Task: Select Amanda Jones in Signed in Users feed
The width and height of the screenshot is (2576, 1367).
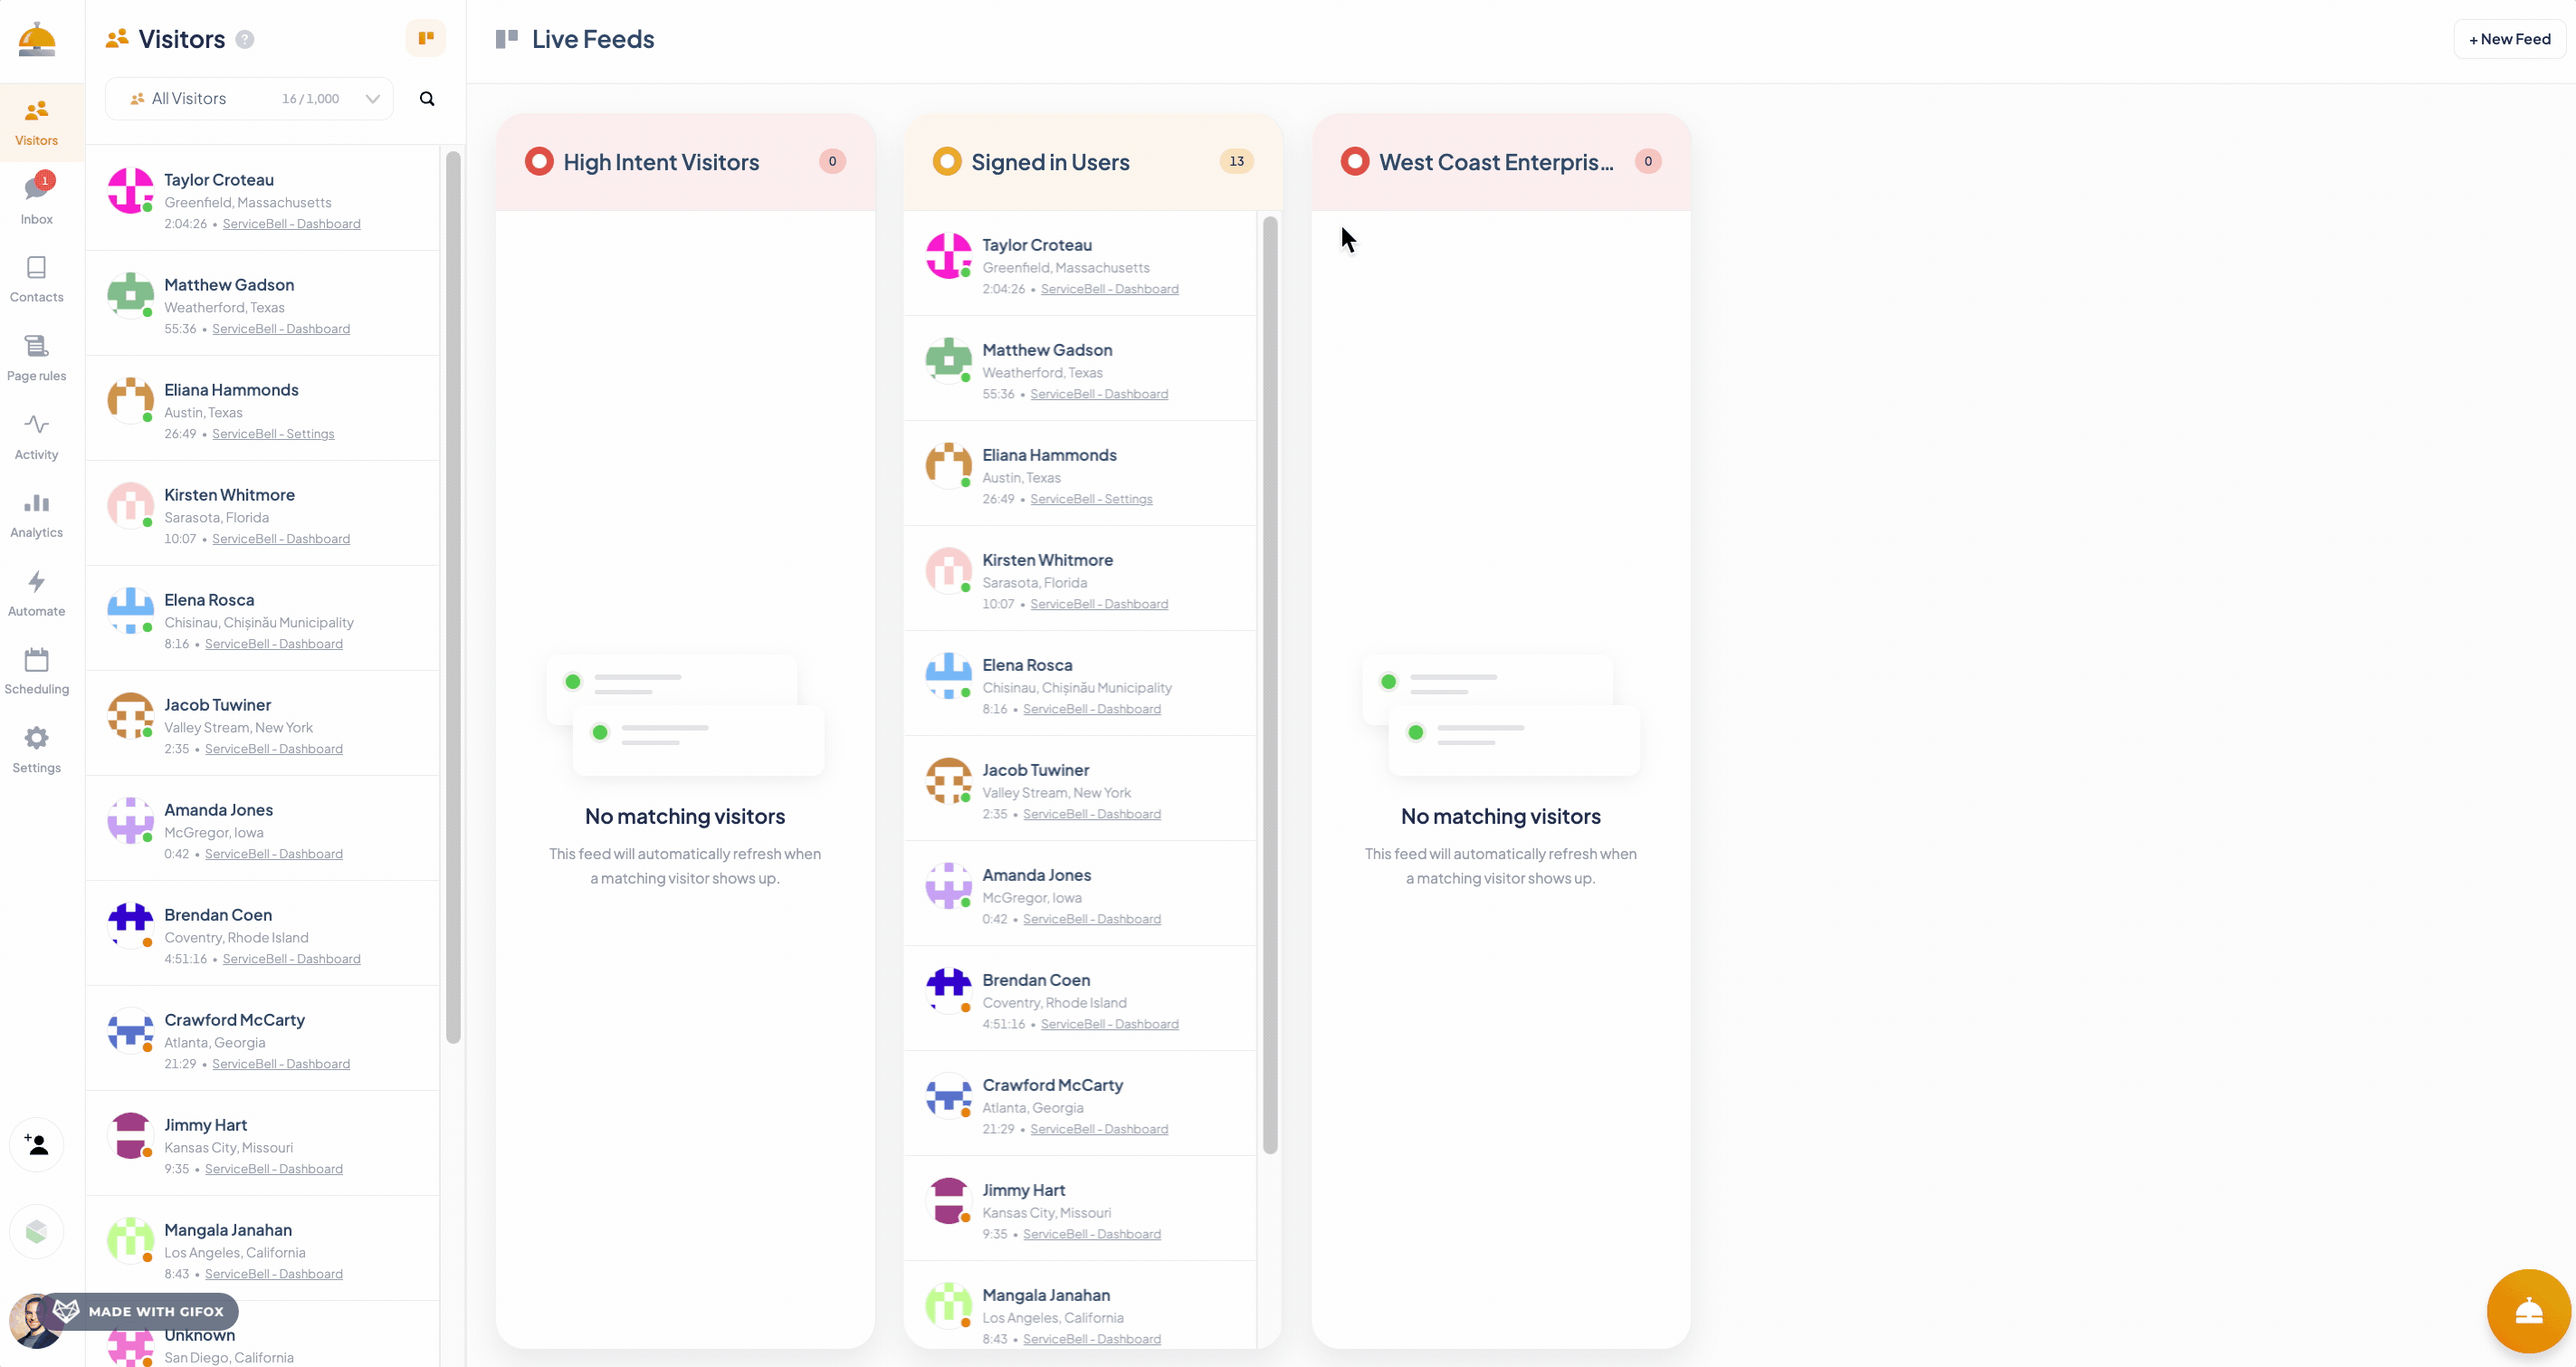Action: click(1080, 894)
